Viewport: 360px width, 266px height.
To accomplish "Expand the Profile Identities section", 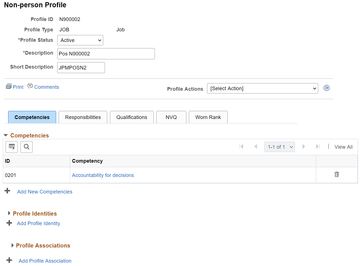I will [9, 213].
